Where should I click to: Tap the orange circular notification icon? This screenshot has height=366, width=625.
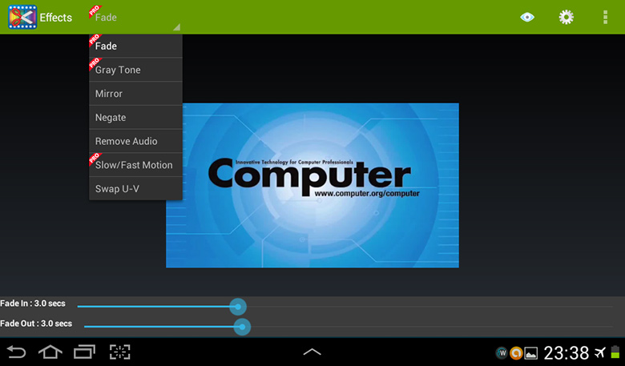click(516, 353)
